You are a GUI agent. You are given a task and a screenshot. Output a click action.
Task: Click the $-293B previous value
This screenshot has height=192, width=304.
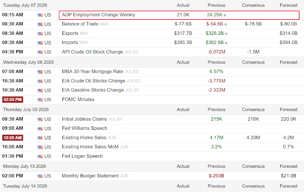point(216,176)
